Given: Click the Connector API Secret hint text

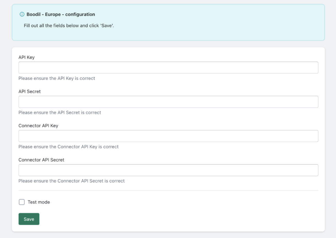Looking at the screenshot, I should tap(72, 181).
